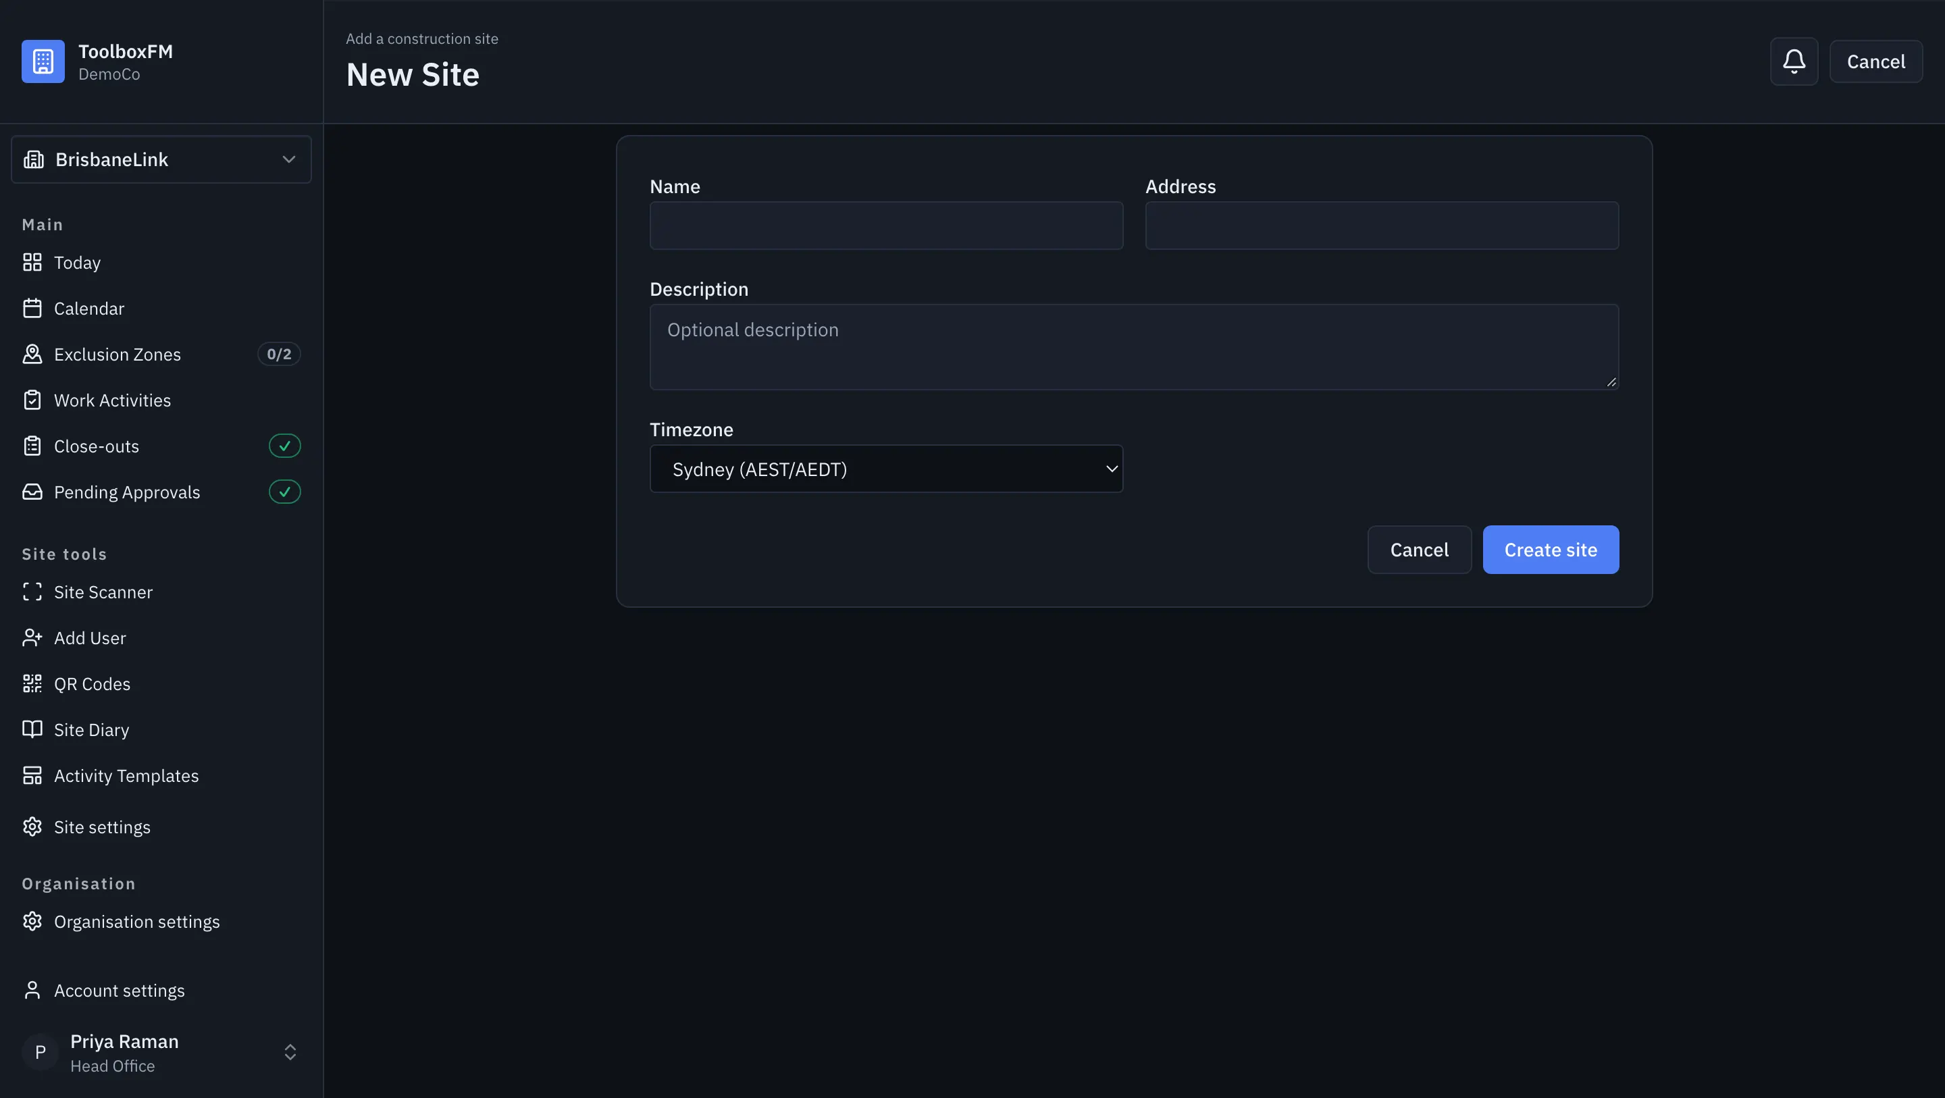Viewport: 1945px width, 1098px height.
Task: Click the green check badge on Pending Approvals
Action: (x=284, y=492)
